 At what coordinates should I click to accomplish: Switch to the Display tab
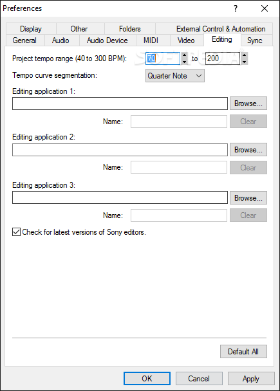point(31,29)
